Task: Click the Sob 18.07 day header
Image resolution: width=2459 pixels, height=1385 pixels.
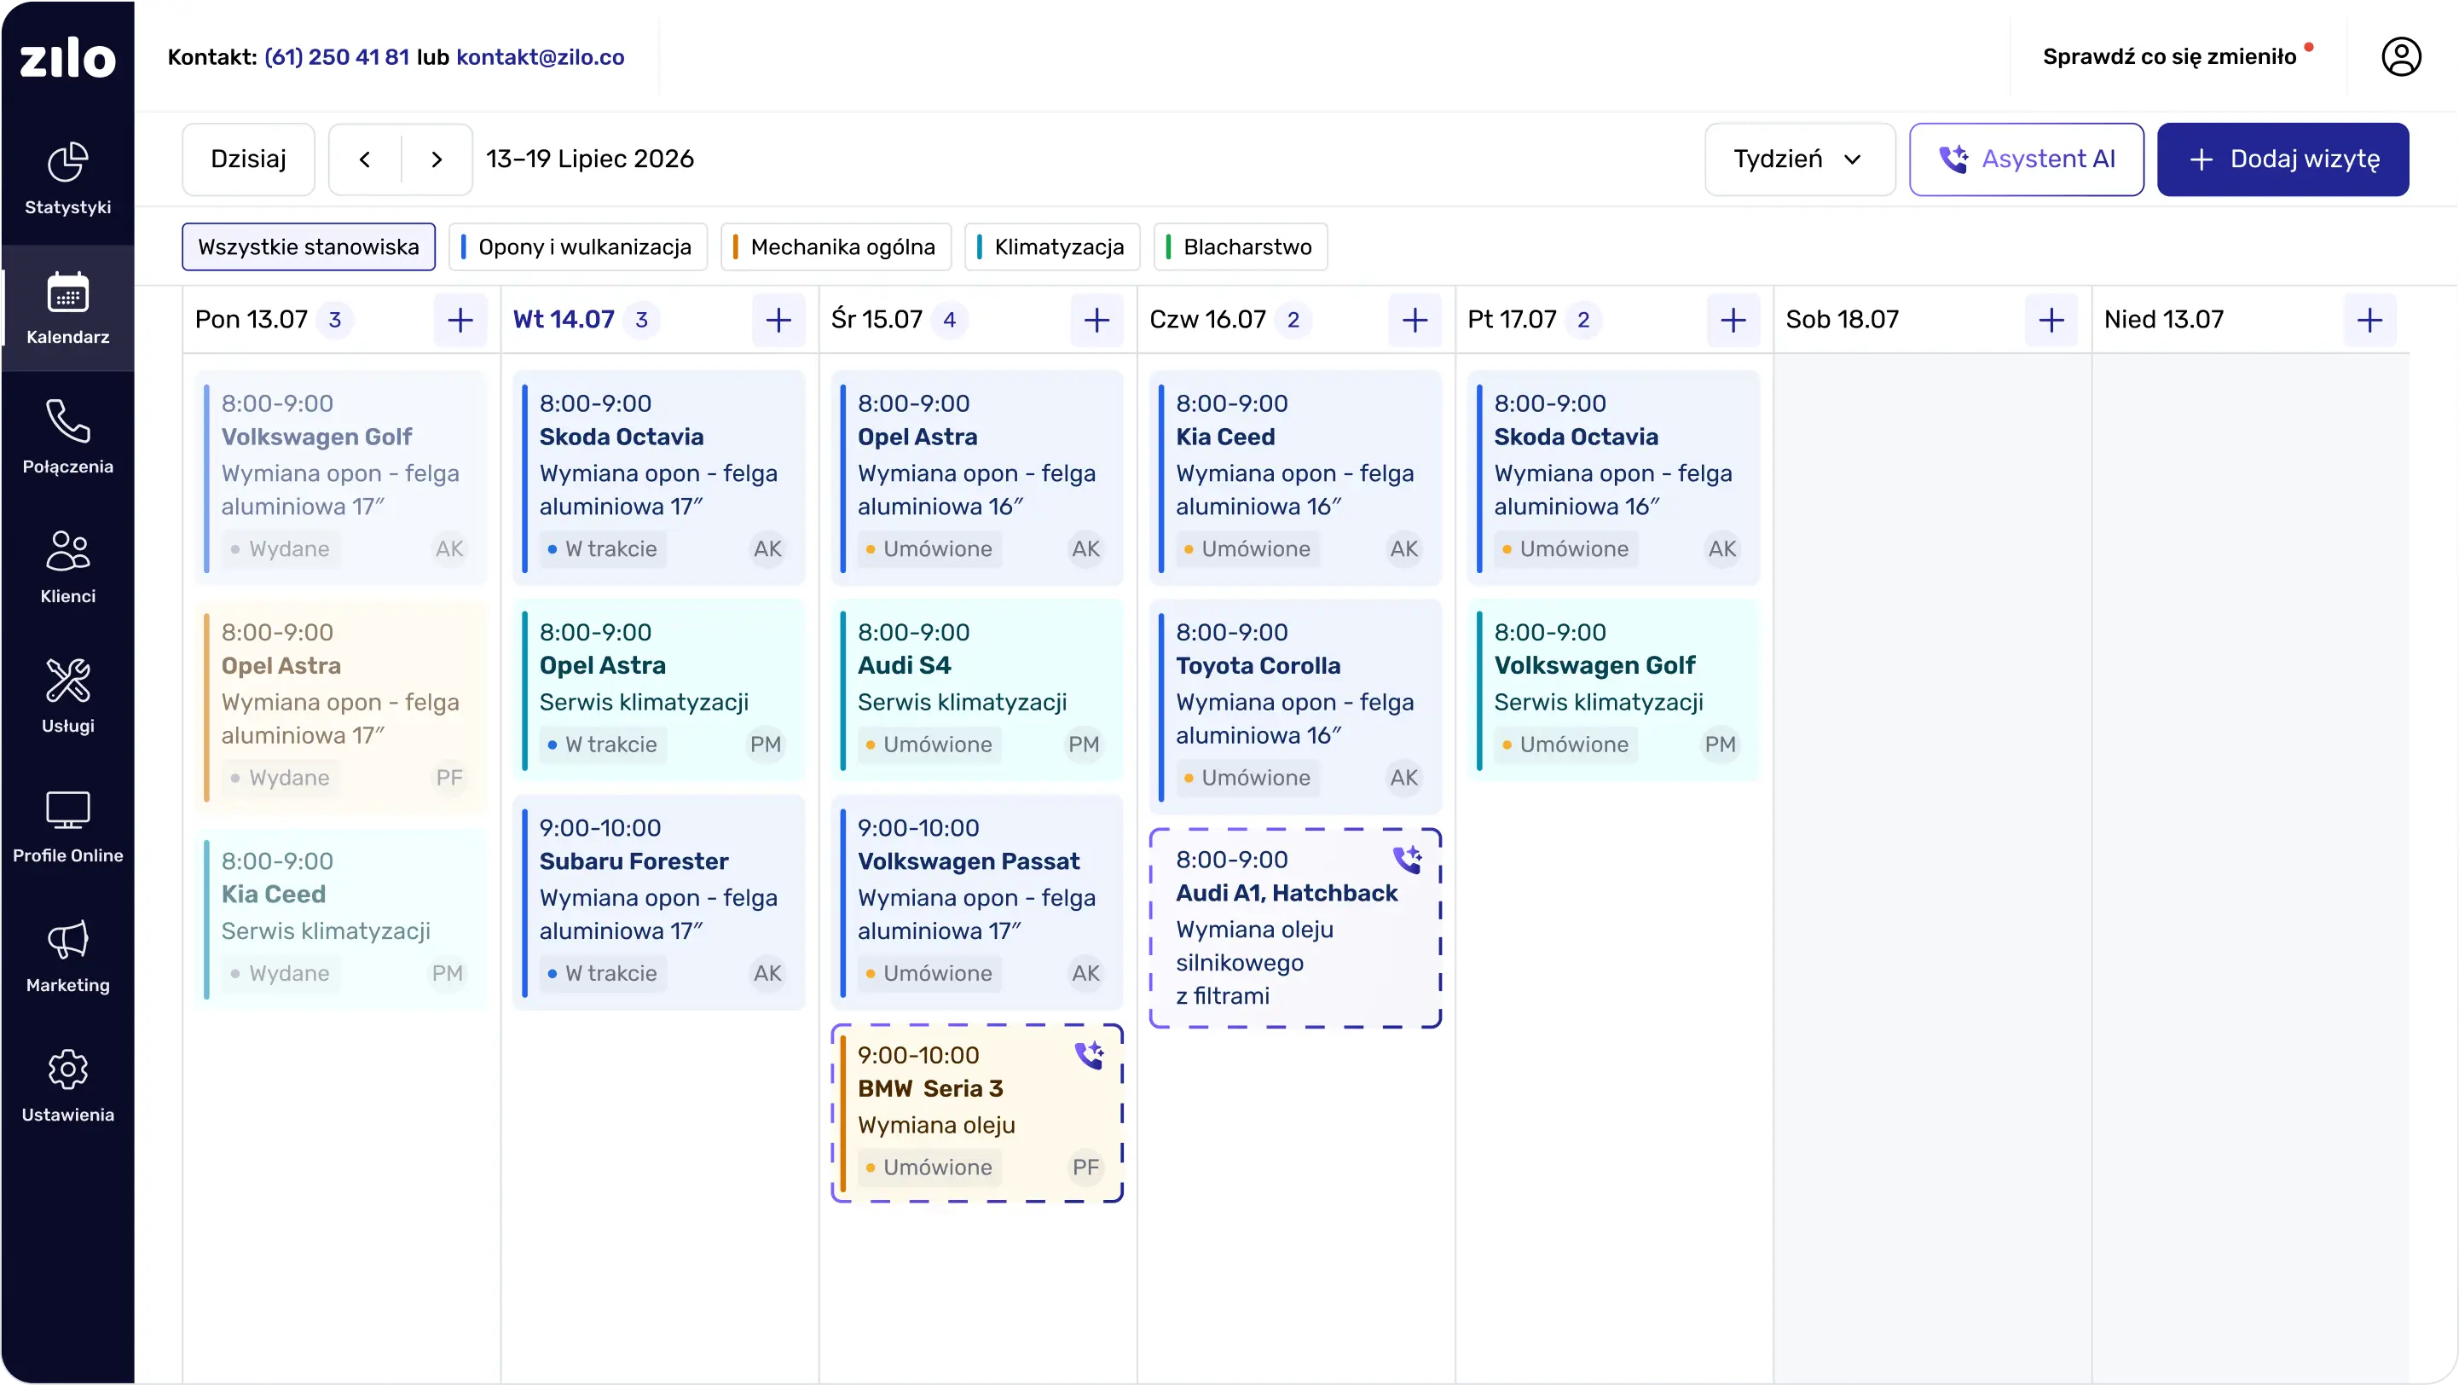Action: pos(1843,320)
